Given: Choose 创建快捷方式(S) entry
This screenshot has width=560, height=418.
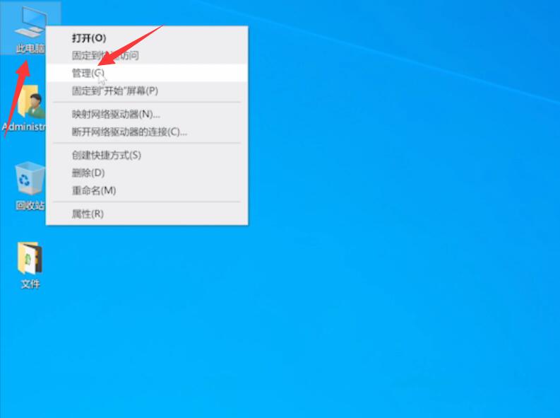Looking at the screenshot, I should [147, 155].
